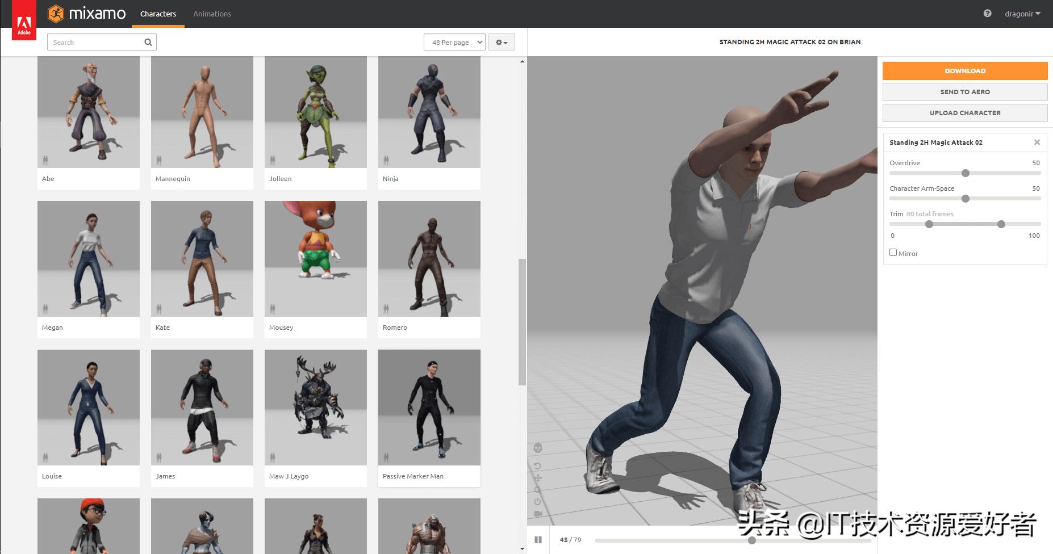Toggle the skeleton view skull icon

(x=538, y=448)
